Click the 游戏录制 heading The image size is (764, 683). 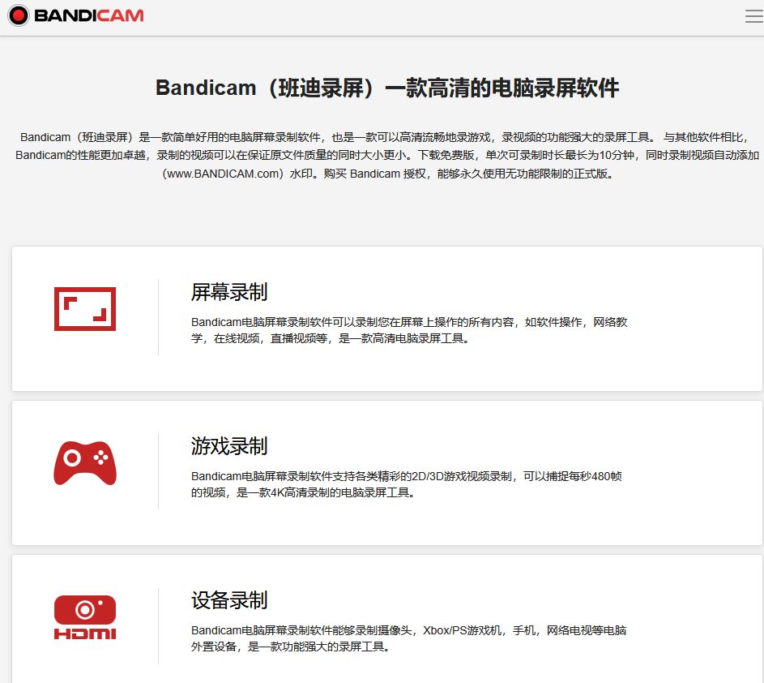[229, 446]
